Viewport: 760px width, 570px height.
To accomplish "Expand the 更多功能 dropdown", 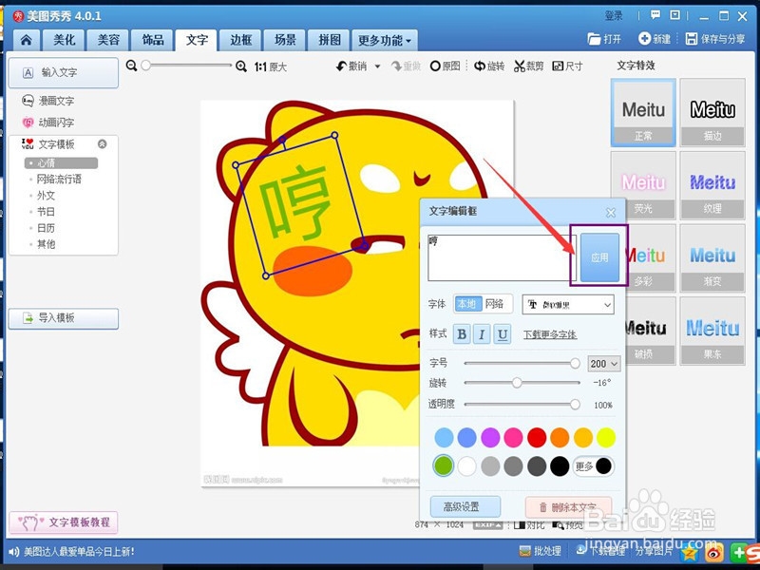I will click(x=385, y=40).
